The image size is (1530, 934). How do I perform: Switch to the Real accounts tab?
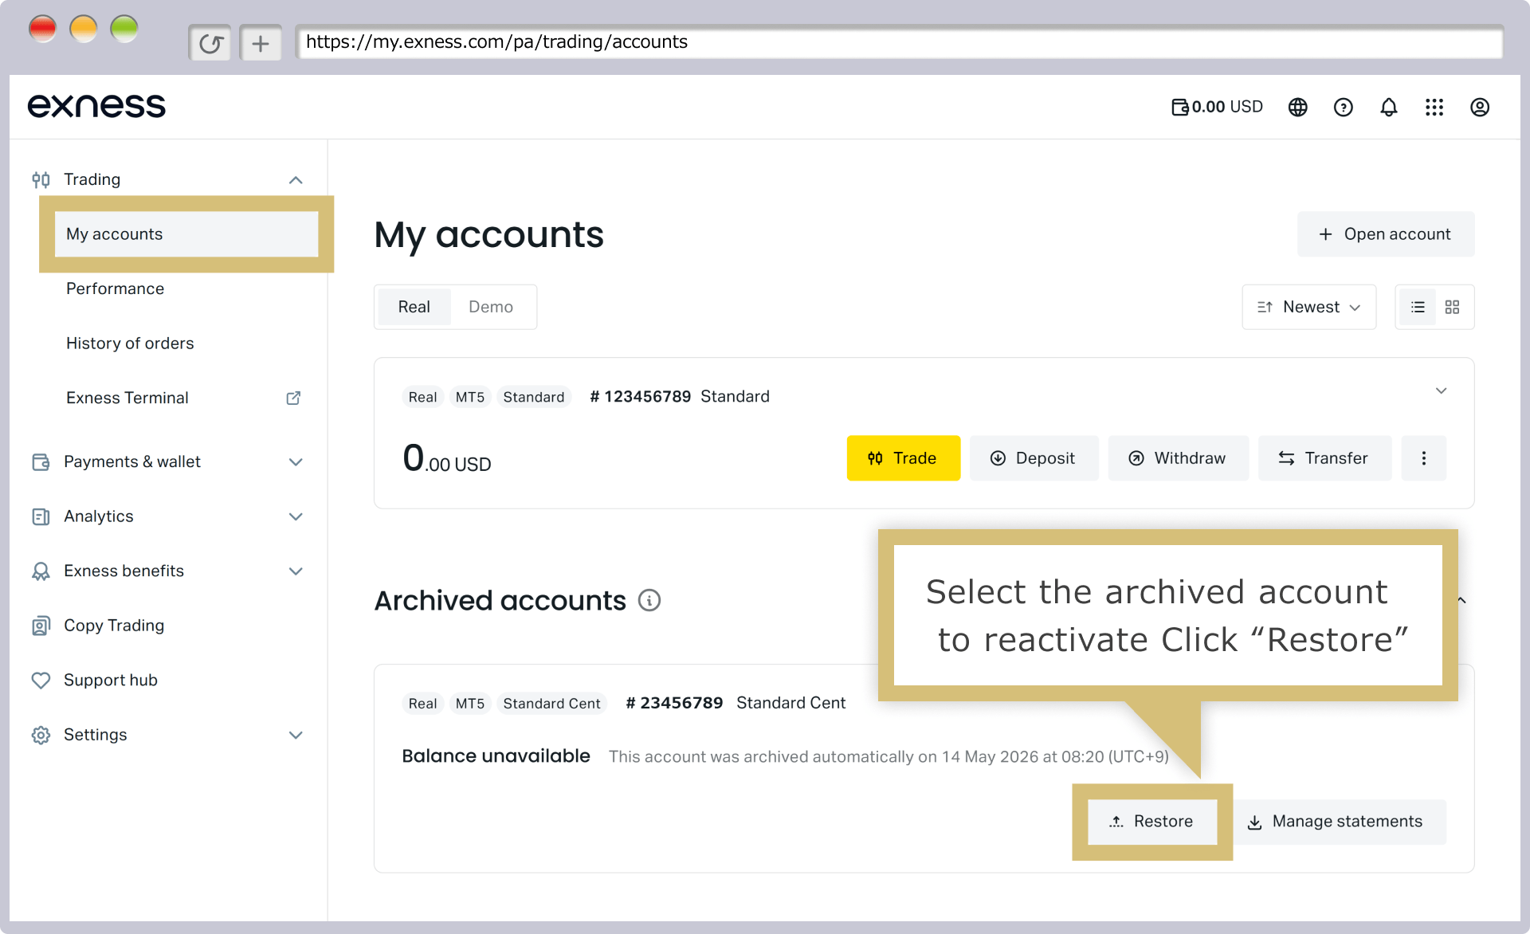pos(414,307)
